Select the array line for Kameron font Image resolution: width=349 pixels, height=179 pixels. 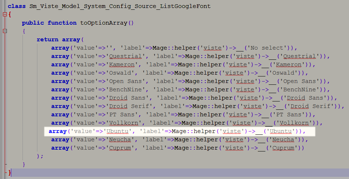[x=183, y=64]
